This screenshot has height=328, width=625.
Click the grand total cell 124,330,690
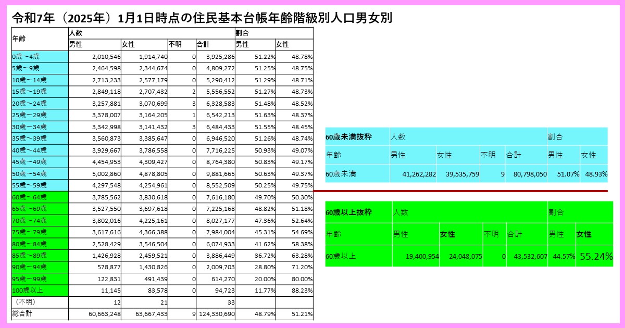coord(216,314)
